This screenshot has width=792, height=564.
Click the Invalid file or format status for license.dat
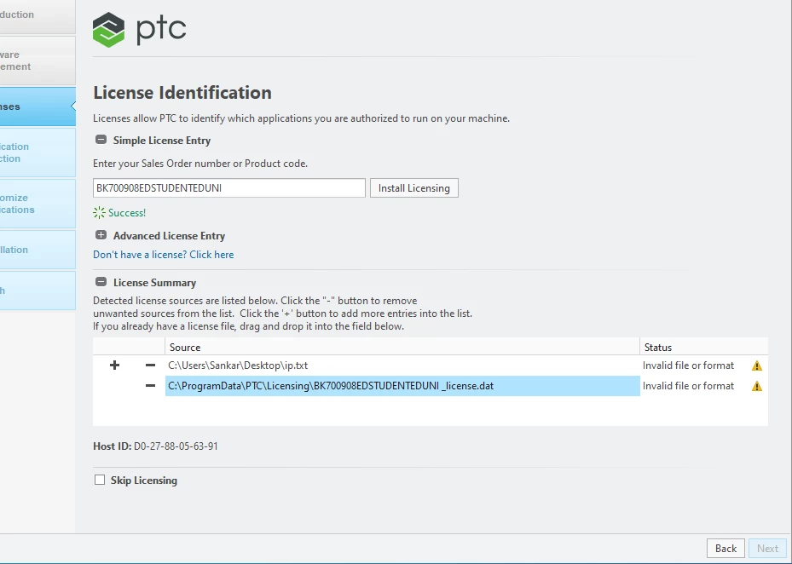coord(688,386)
